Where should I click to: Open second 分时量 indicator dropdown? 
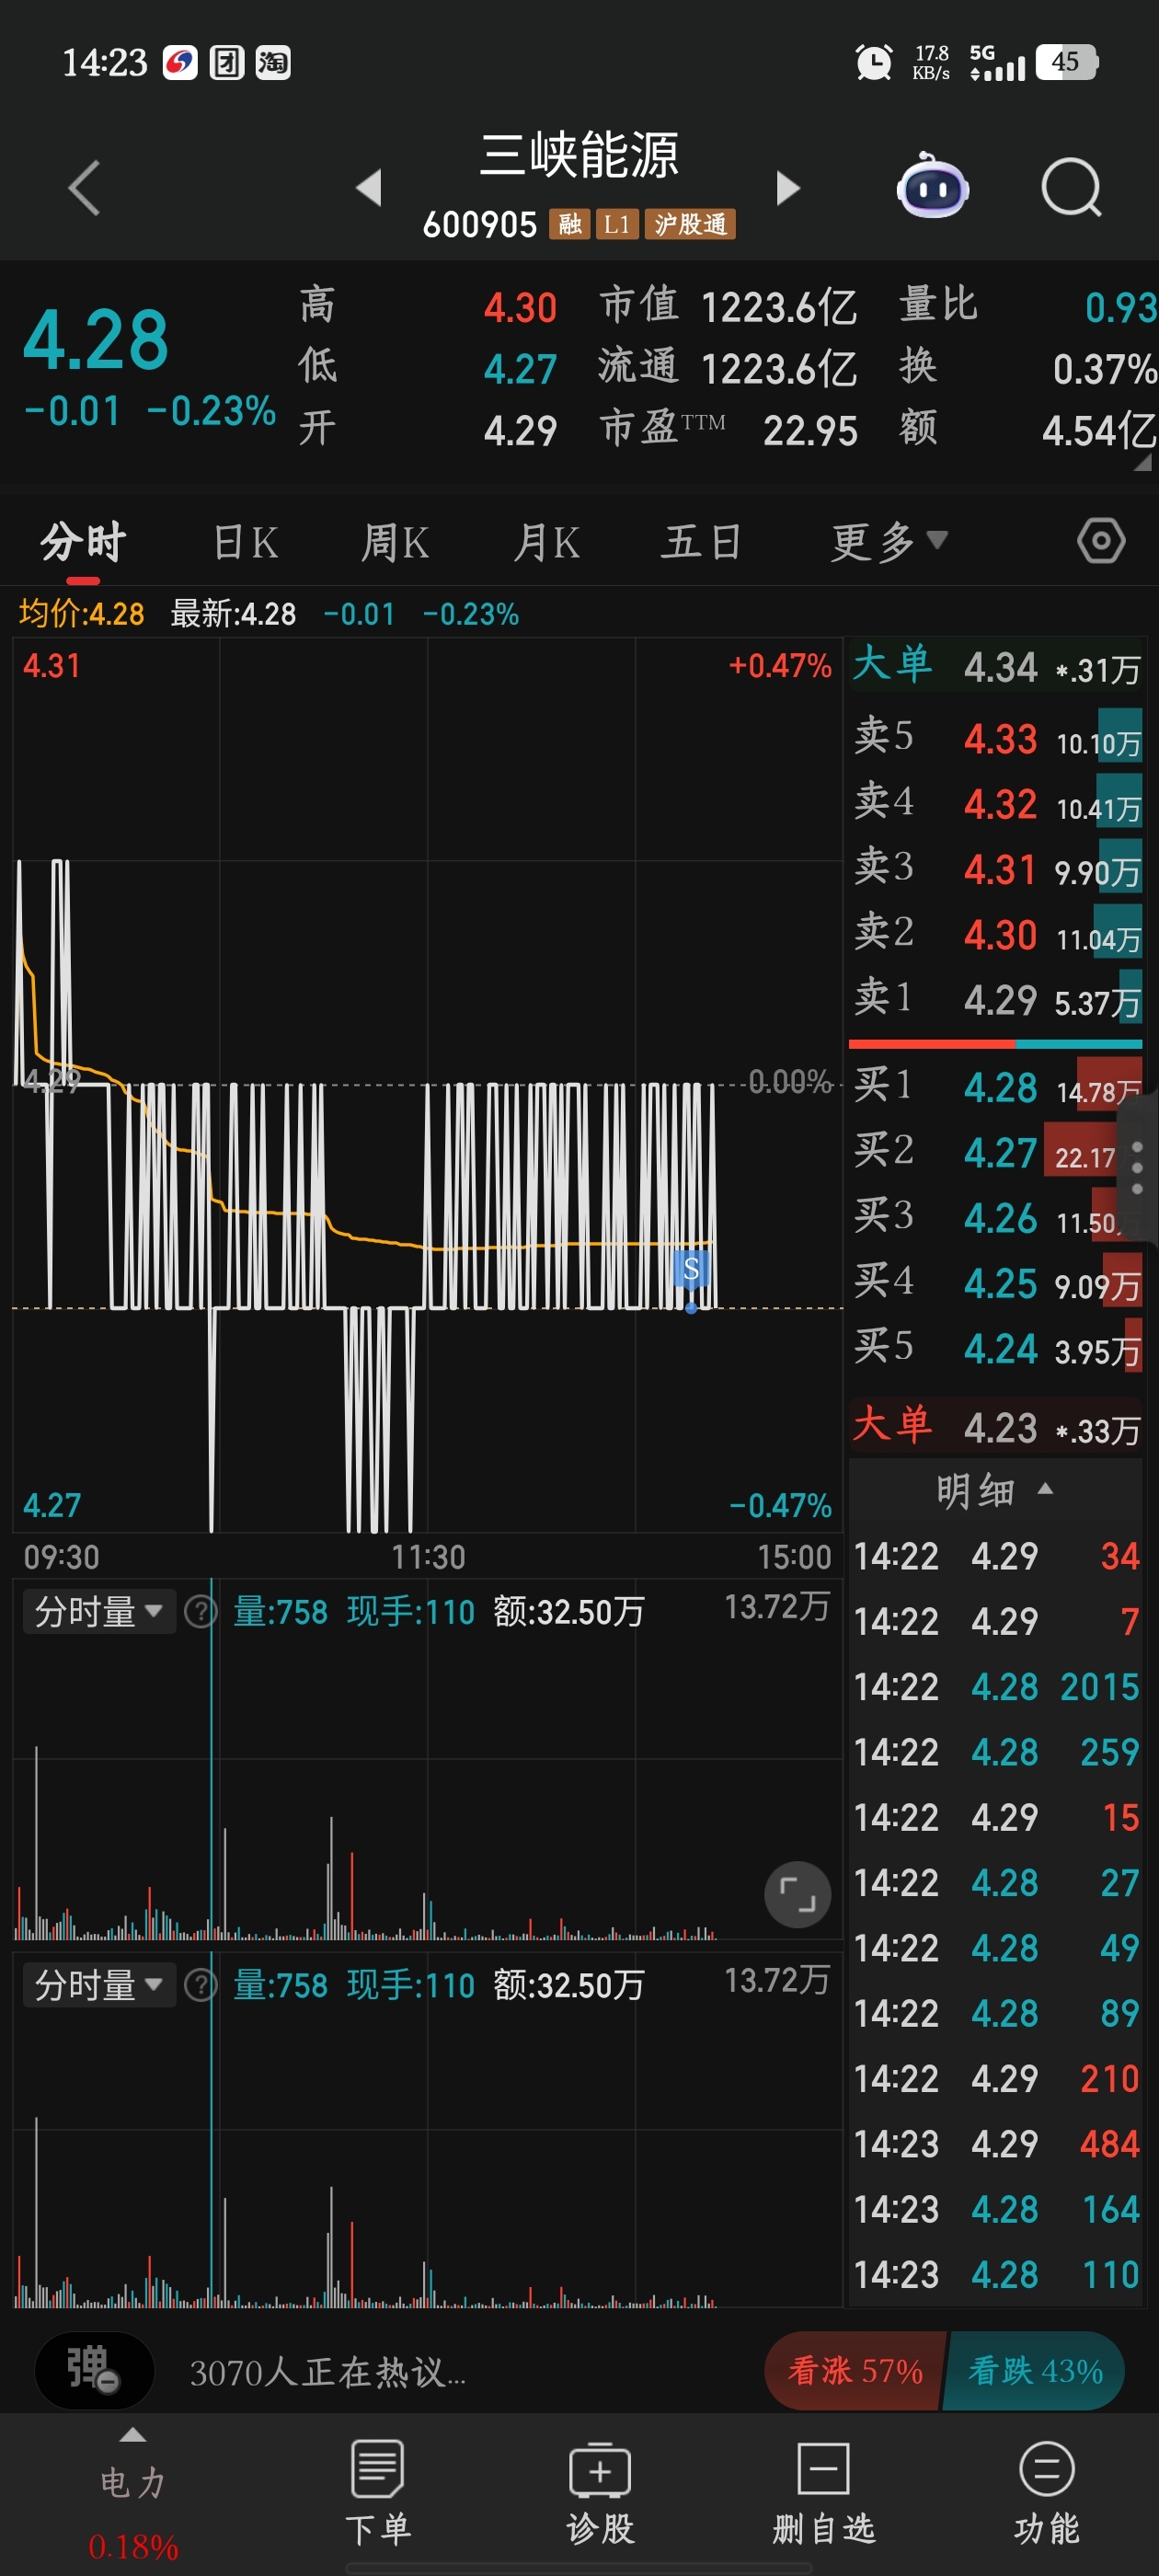[x=98, y=1985]
